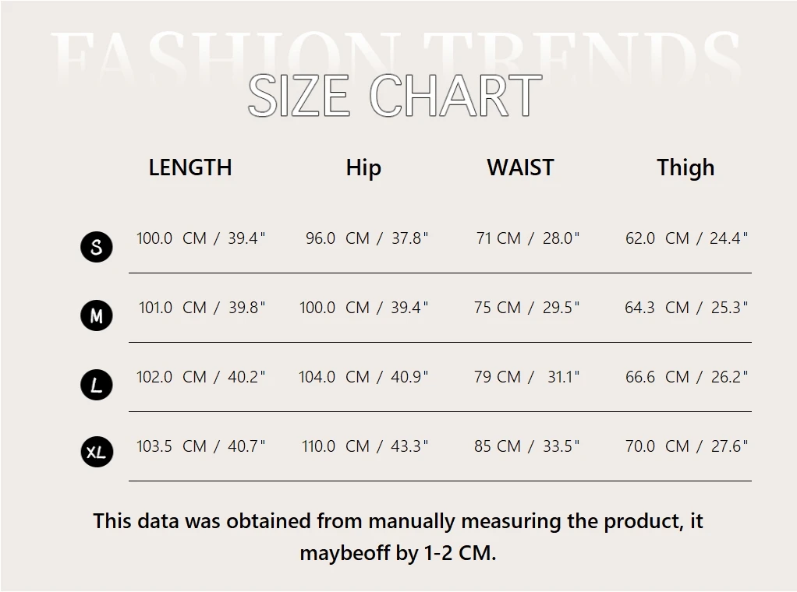
Task: Click the XL waist value 85 CM / 33.5"
Action: [x=527, y=446]
